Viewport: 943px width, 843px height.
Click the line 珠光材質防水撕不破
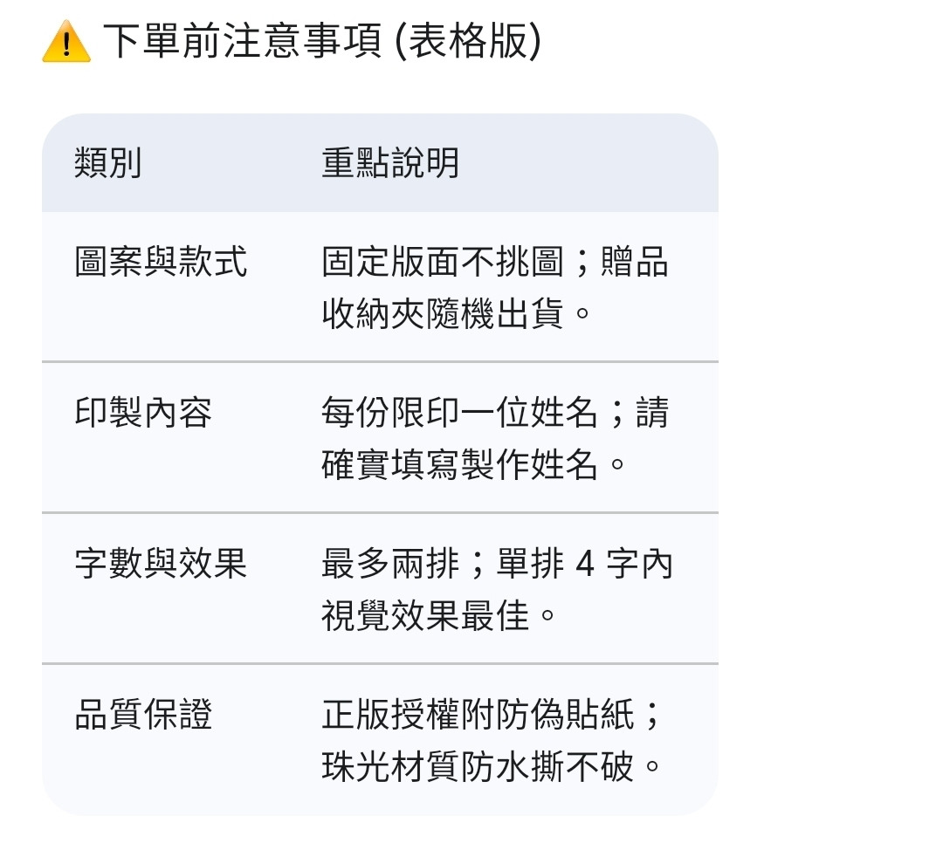tap(478, 768)
